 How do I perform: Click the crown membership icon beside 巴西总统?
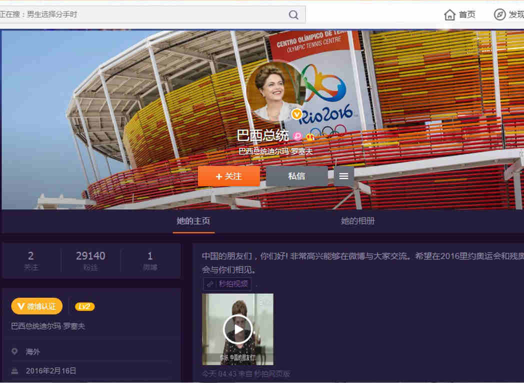pos(310,136)
